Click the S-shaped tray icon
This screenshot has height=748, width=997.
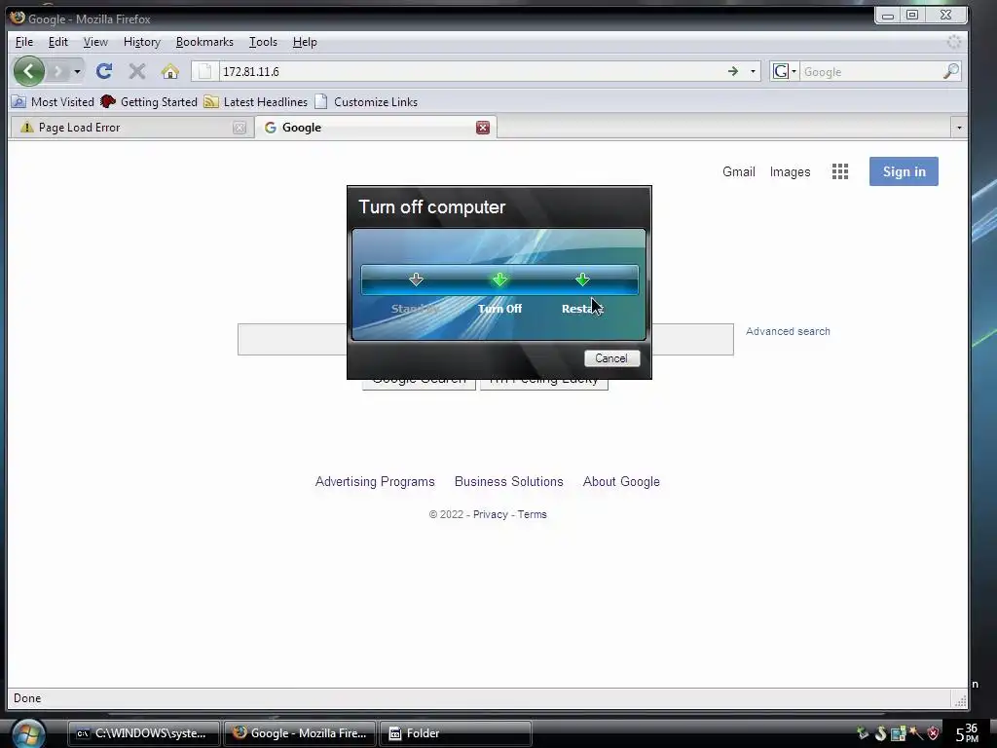click(880, 733)
